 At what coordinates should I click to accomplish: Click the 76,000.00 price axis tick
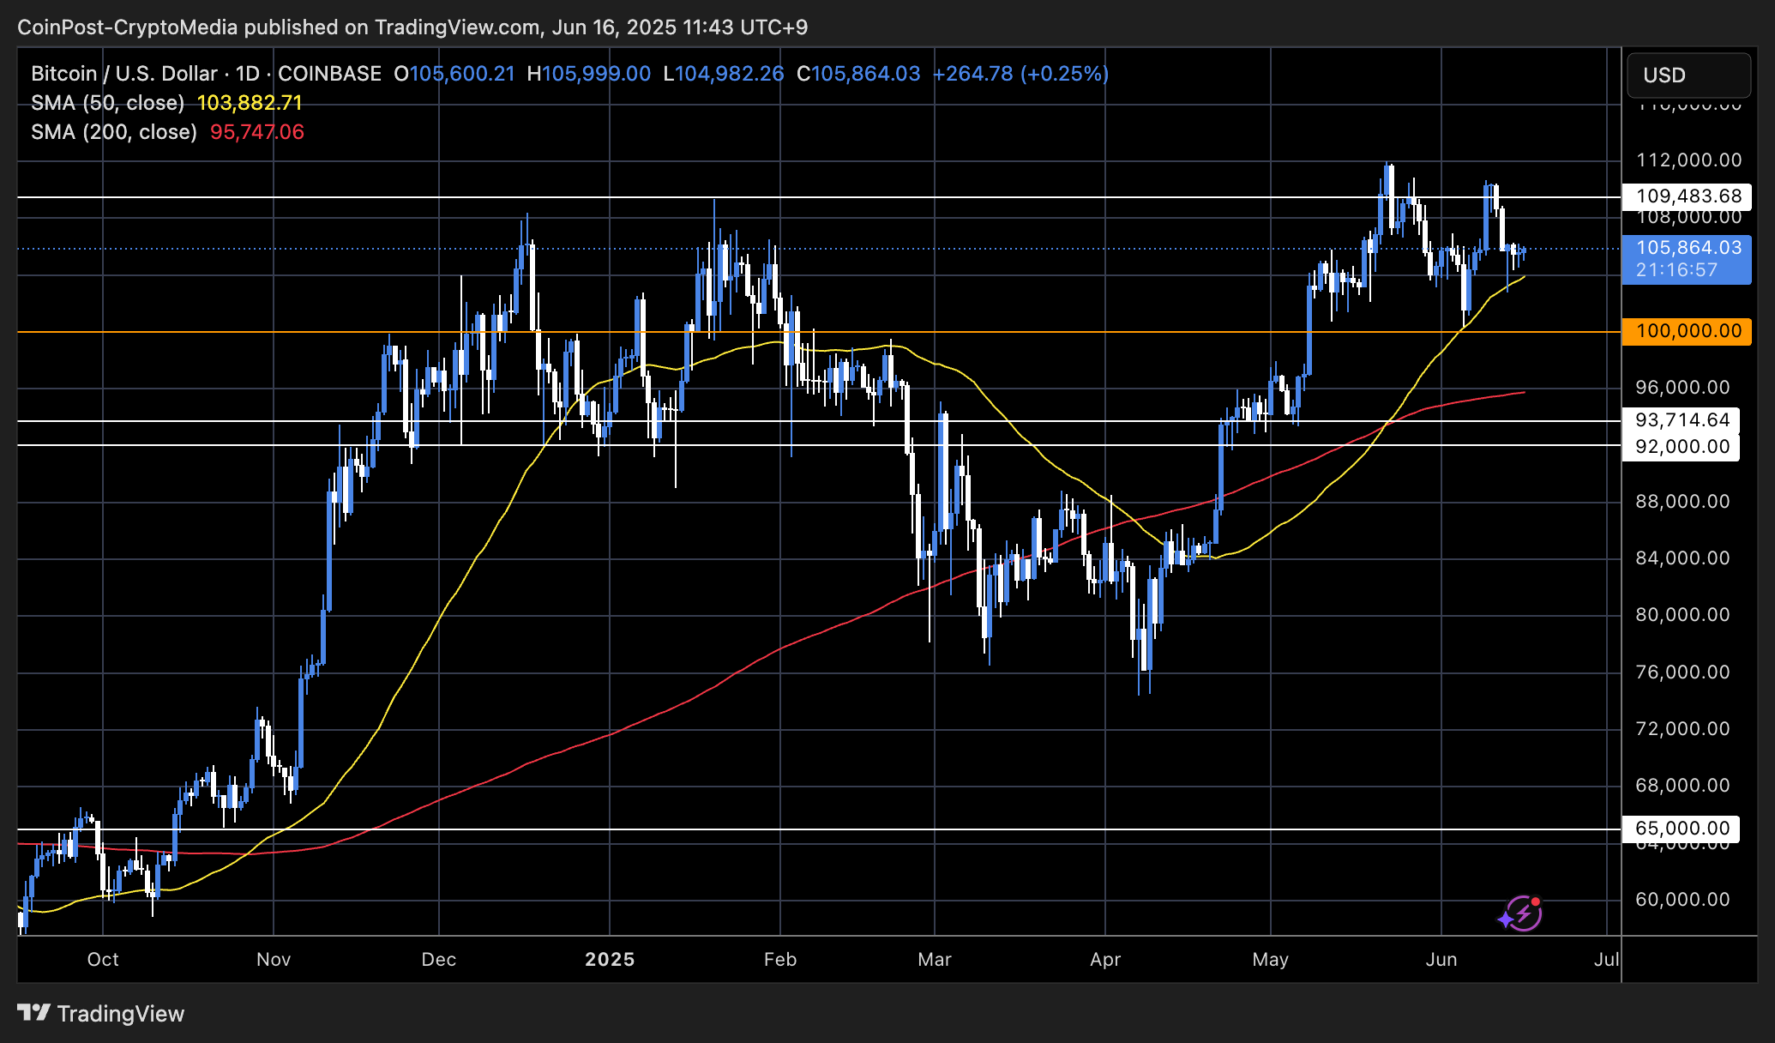coord(1682,672)
